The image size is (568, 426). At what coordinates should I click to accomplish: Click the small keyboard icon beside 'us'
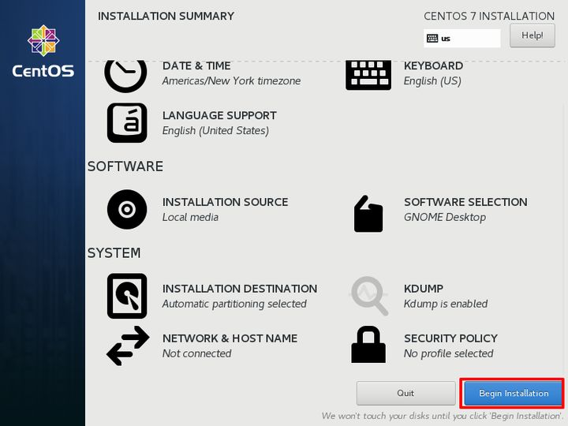[432, 39]
